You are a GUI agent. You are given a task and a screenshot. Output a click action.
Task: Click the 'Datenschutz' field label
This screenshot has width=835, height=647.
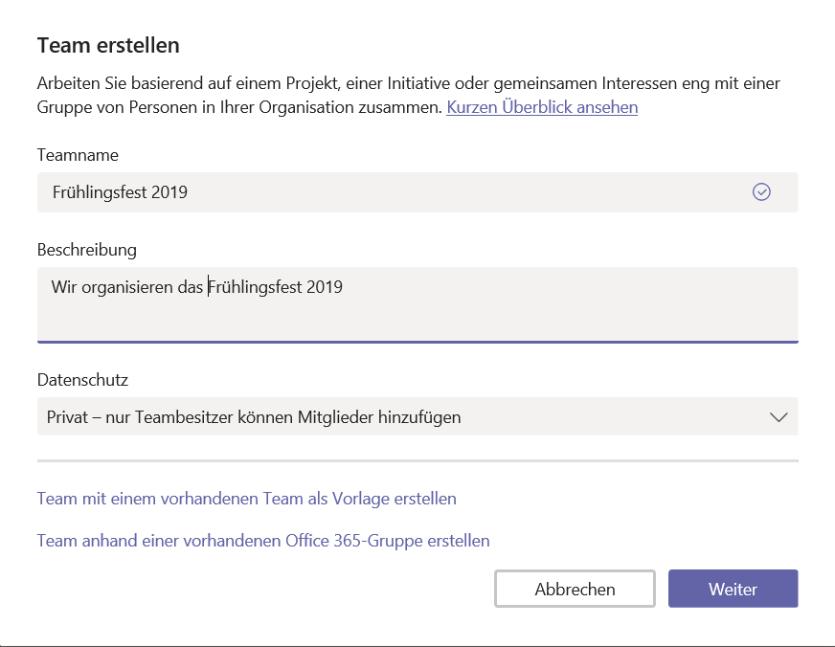point(82,380)
